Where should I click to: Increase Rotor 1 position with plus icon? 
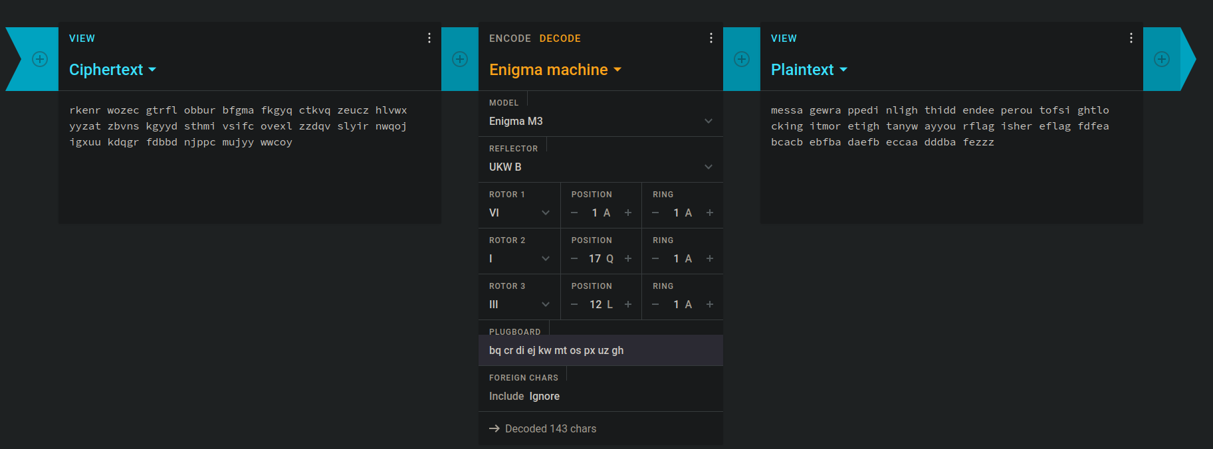tap(628, 213)
